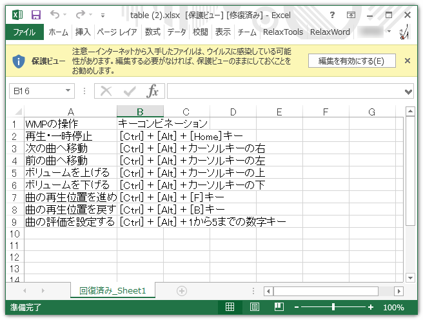Open the redo history dropdown arrow
Screen dimensions: 423x320
(x=91, y=15)
